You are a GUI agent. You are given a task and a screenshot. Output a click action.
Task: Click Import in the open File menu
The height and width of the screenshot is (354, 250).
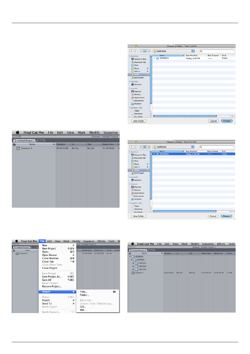pyautogui.click(x=57, y=292)
